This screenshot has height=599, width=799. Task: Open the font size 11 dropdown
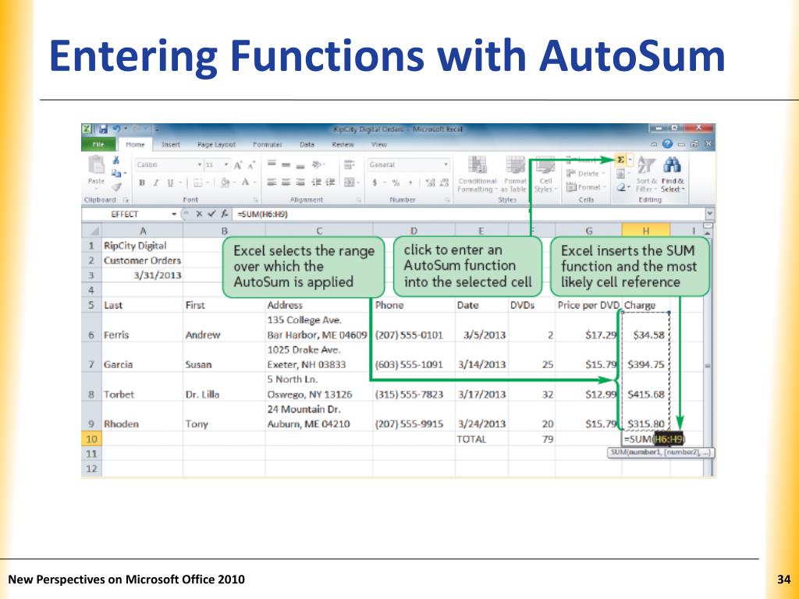coord(227,165)
